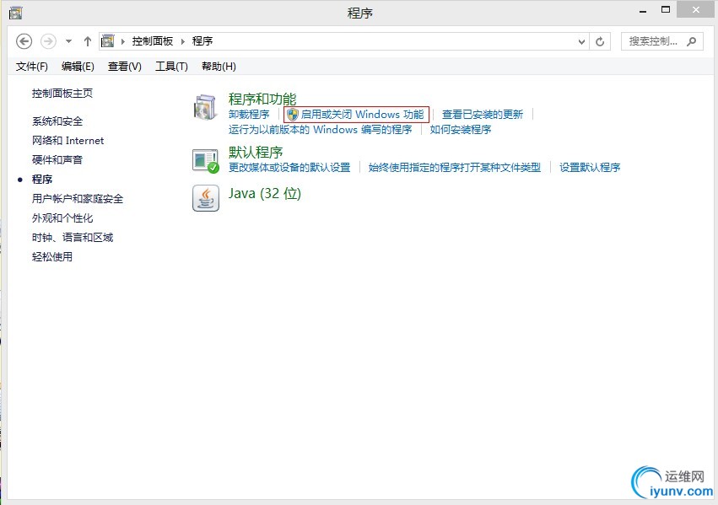This screenshot has width=718, height=505.
Task: Open 轻松使用 category
Action: tap(52, 256)
